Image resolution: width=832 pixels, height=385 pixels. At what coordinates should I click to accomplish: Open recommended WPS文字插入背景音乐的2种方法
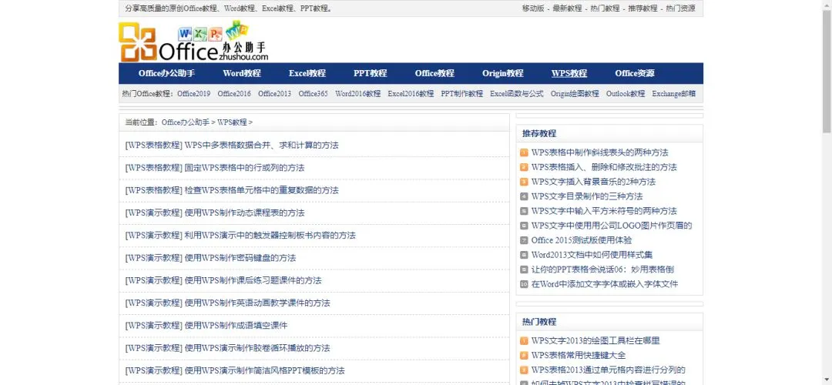point(593,182)
